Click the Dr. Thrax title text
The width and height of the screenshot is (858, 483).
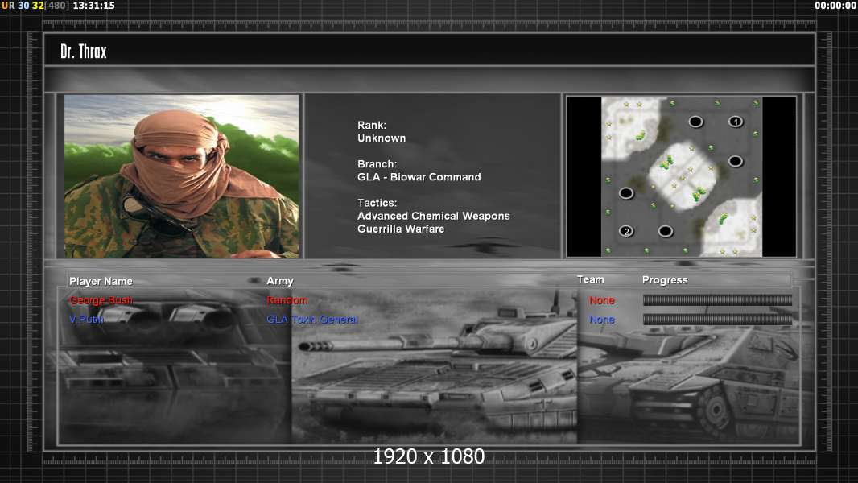pyautogui.click(x=84, y=52)
